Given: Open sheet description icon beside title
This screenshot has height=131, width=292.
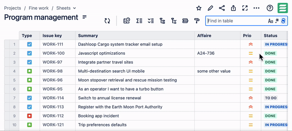Looking at the screenshot, I should click(85, 17).
